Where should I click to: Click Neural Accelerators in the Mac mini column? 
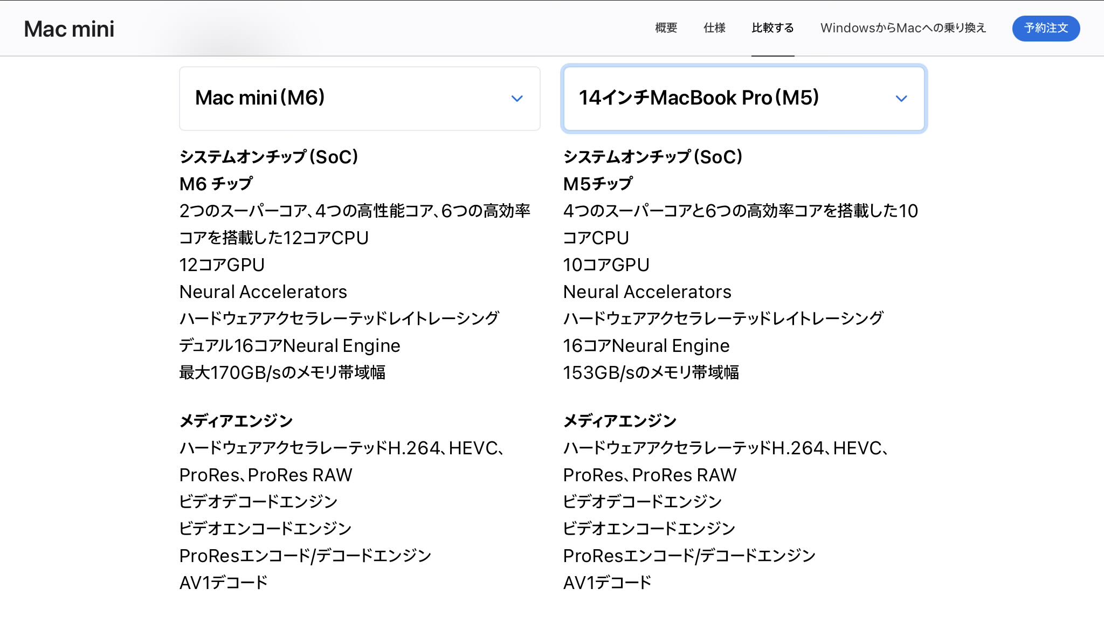[x=263, y=292]
